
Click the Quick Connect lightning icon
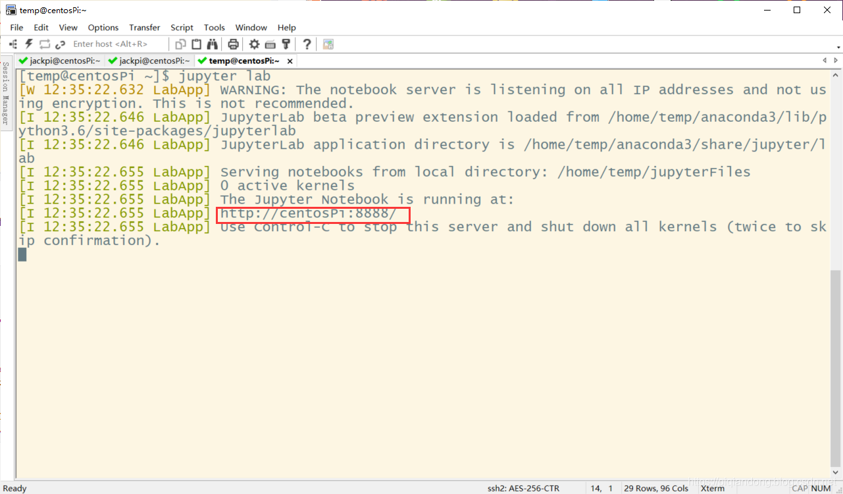coord(29,44)
